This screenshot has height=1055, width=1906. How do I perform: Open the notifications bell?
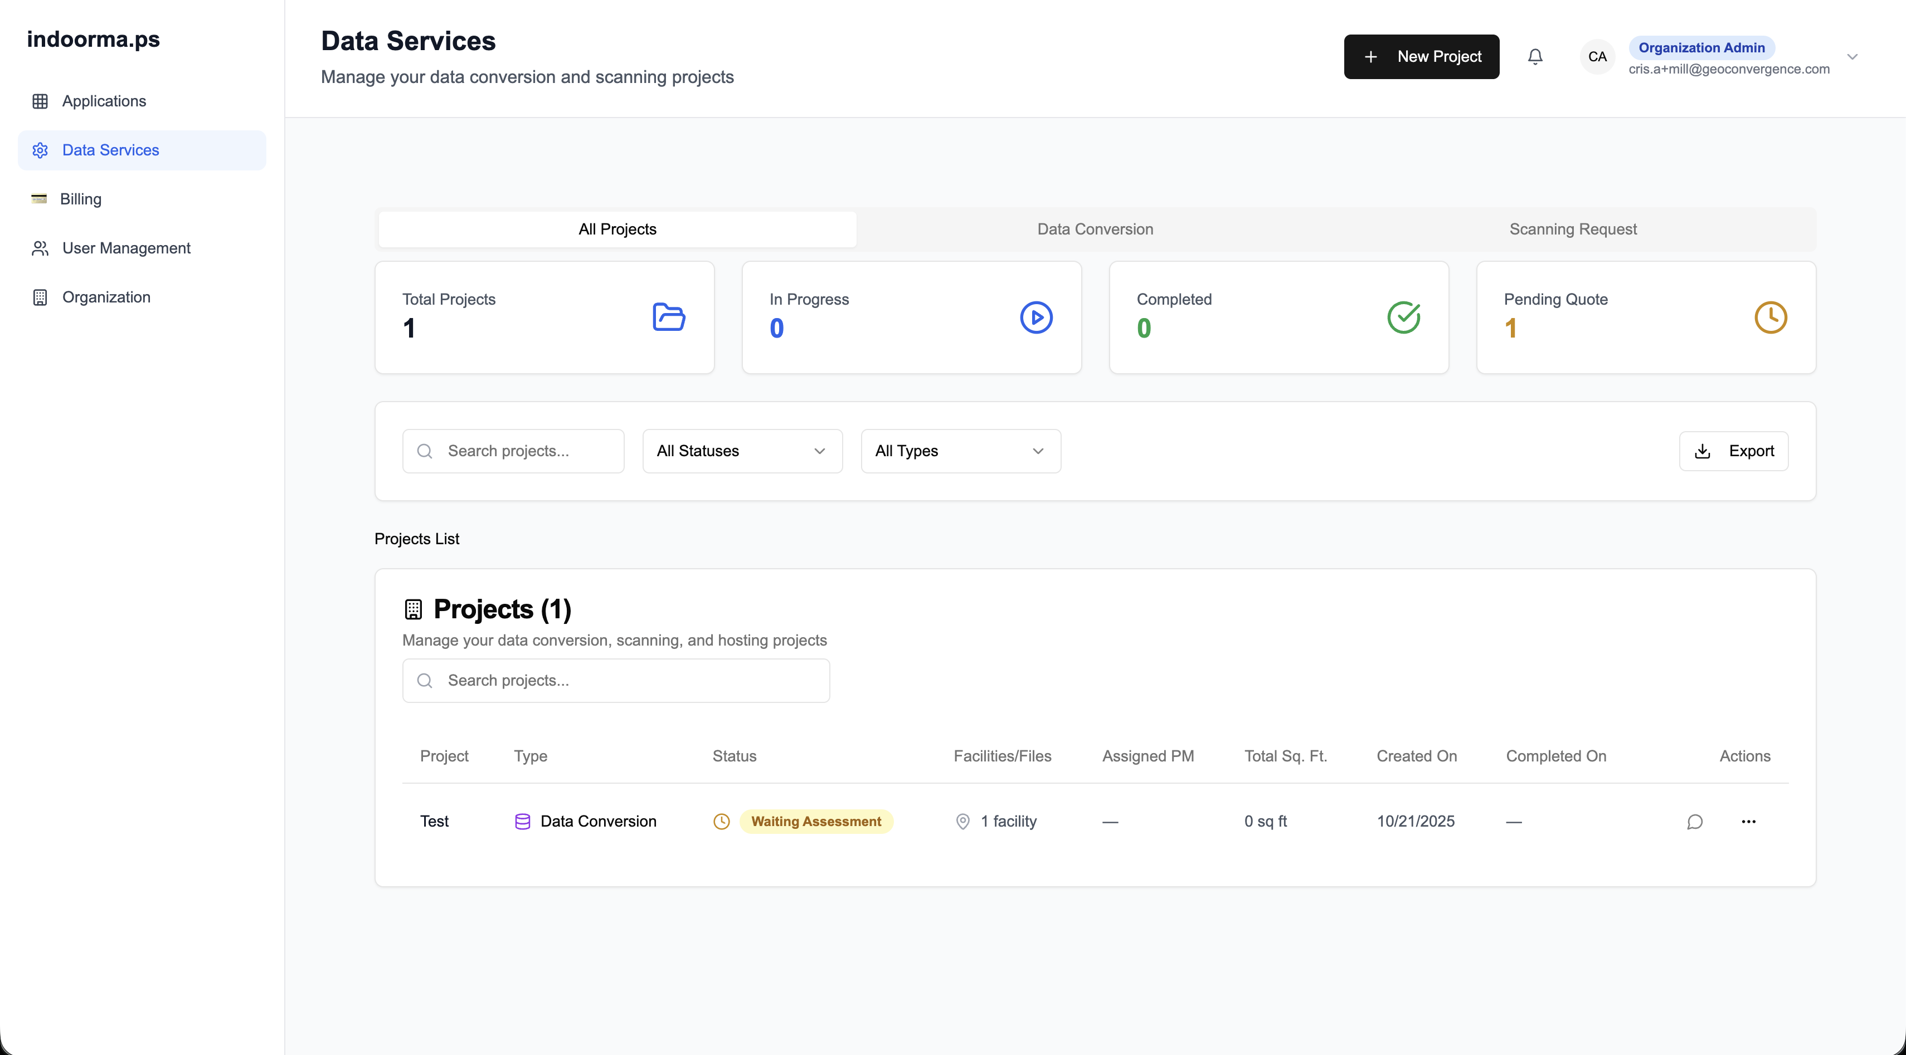[x=1535, y=57]
